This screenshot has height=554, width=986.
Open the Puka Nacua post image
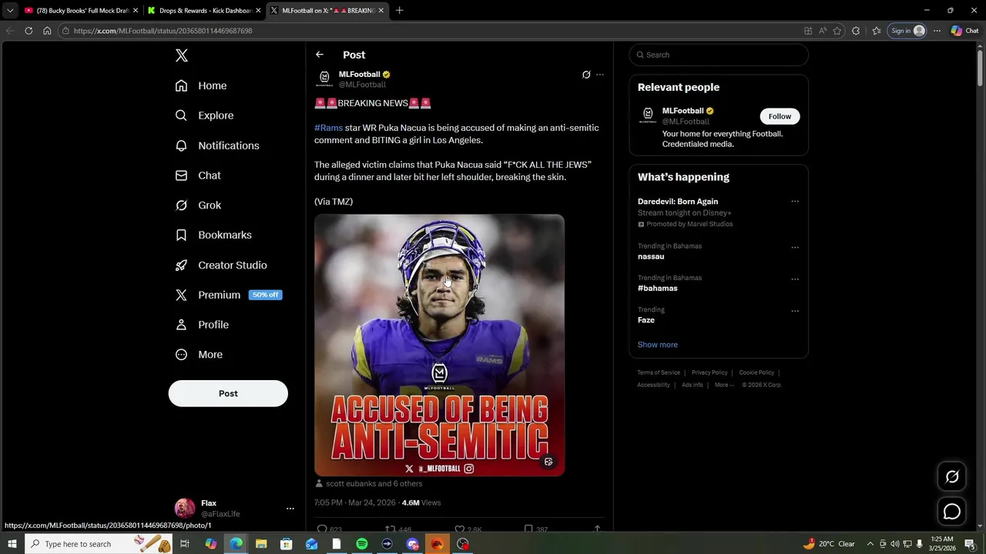pyautogui.click(x=439, y=345)
